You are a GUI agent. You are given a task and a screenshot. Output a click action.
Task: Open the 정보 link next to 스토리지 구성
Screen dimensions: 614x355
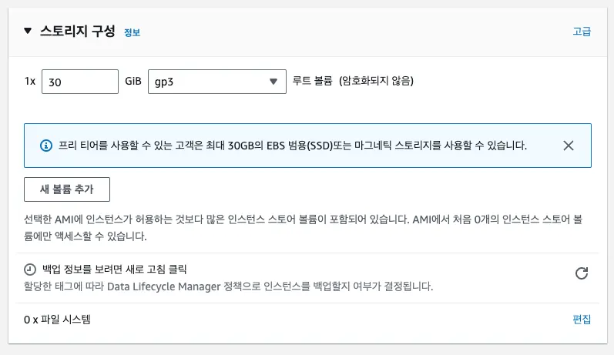pyautogui.click(x=132, y=32)
